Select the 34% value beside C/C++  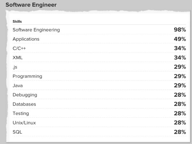pos(180,48)
